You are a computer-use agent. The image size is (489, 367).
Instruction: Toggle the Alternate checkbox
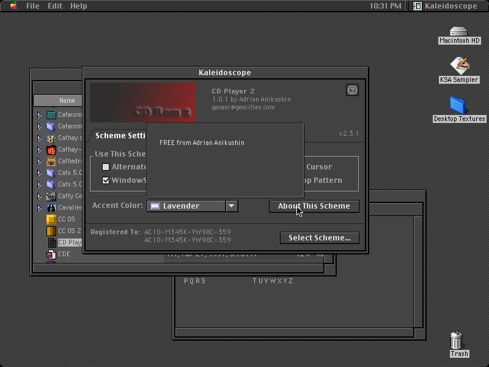106,167
